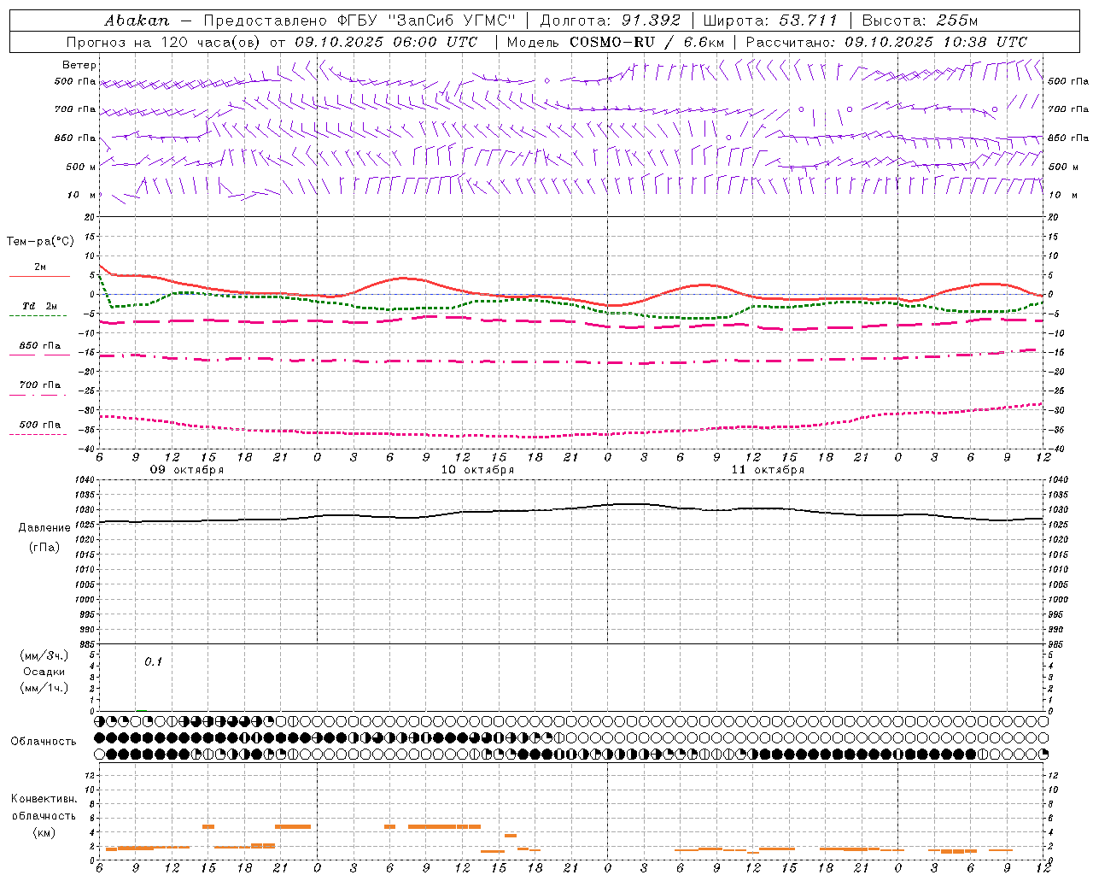The image size is (1093, 875).
Task: Click the '(мм/3ч.)' precipitation unit label
Action: tap(44, 655)
